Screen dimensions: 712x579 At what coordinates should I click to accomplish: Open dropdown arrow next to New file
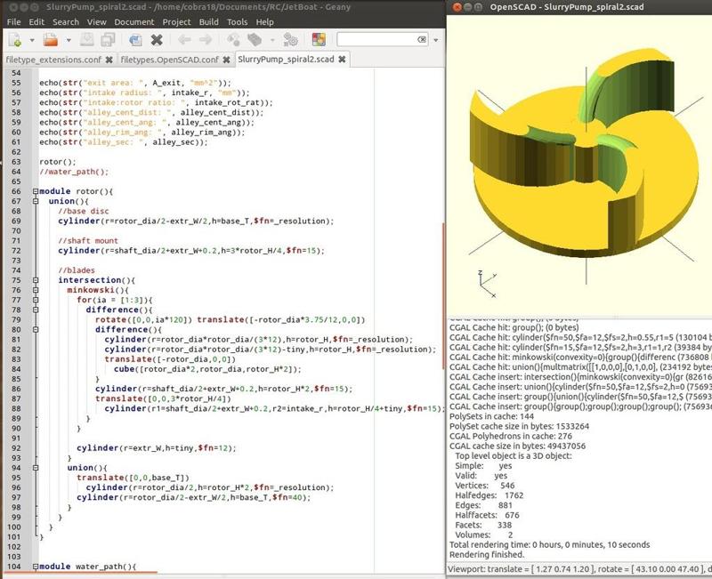point(30,40)
